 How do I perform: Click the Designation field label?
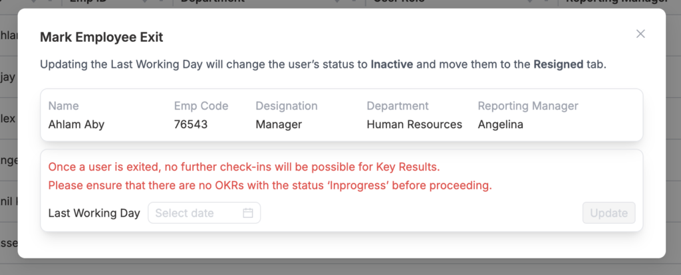tap(287, 106)
